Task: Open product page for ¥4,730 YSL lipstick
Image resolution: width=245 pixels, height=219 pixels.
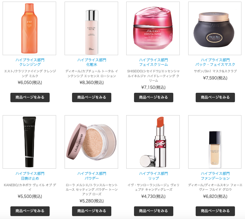Action: click(153, 211)
